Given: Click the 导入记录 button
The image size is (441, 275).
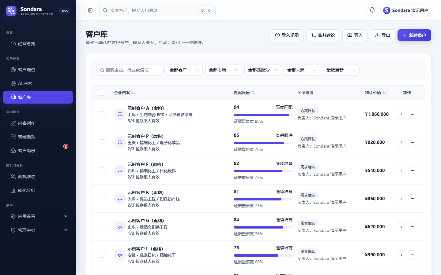Looking at the screenshot, I should (287, 35).
